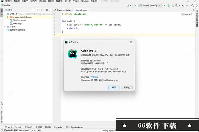Click horizontal scrollbar of Project panel
Viewport: 199px width, 132px height.
tap(28, 124)
